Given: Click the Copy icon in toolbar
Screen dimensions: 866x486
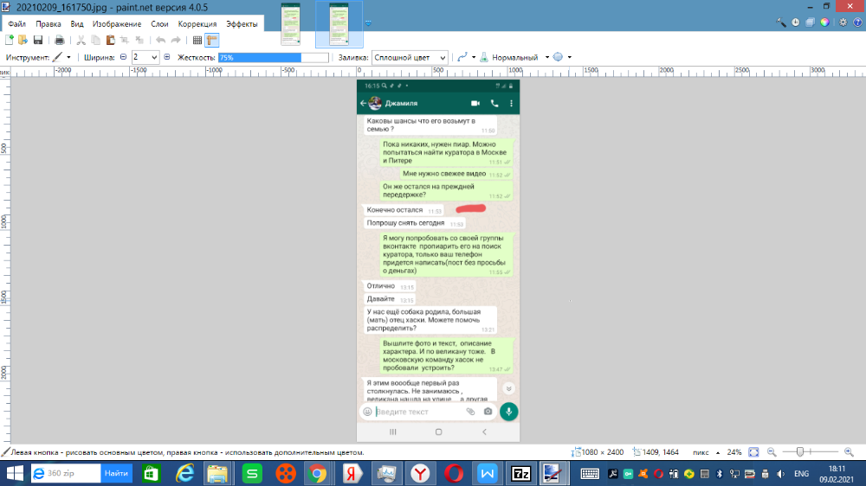Looking at the screenshot, I should (x=95, y=40).
